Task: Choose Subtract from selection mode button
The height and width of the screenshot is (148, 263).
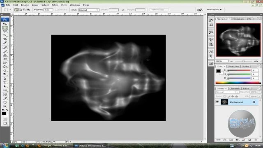Action: 24,10
